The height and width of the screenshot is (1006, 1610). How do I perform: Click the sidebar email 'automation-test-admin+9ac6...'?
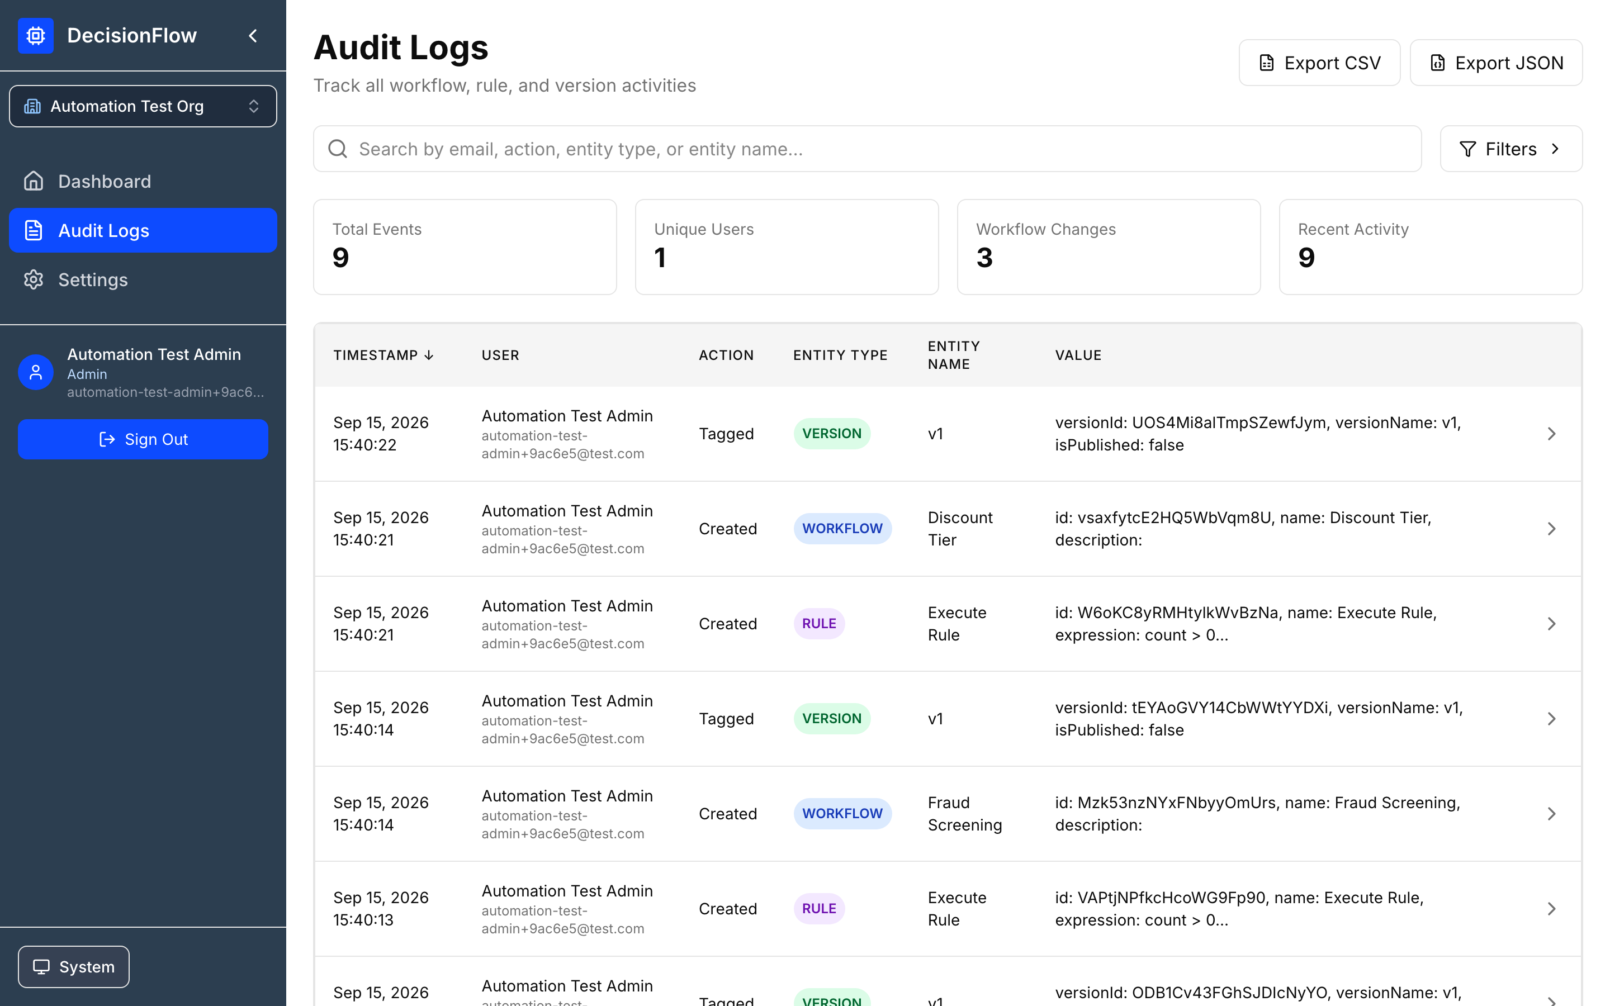click(x=165, y=392)
